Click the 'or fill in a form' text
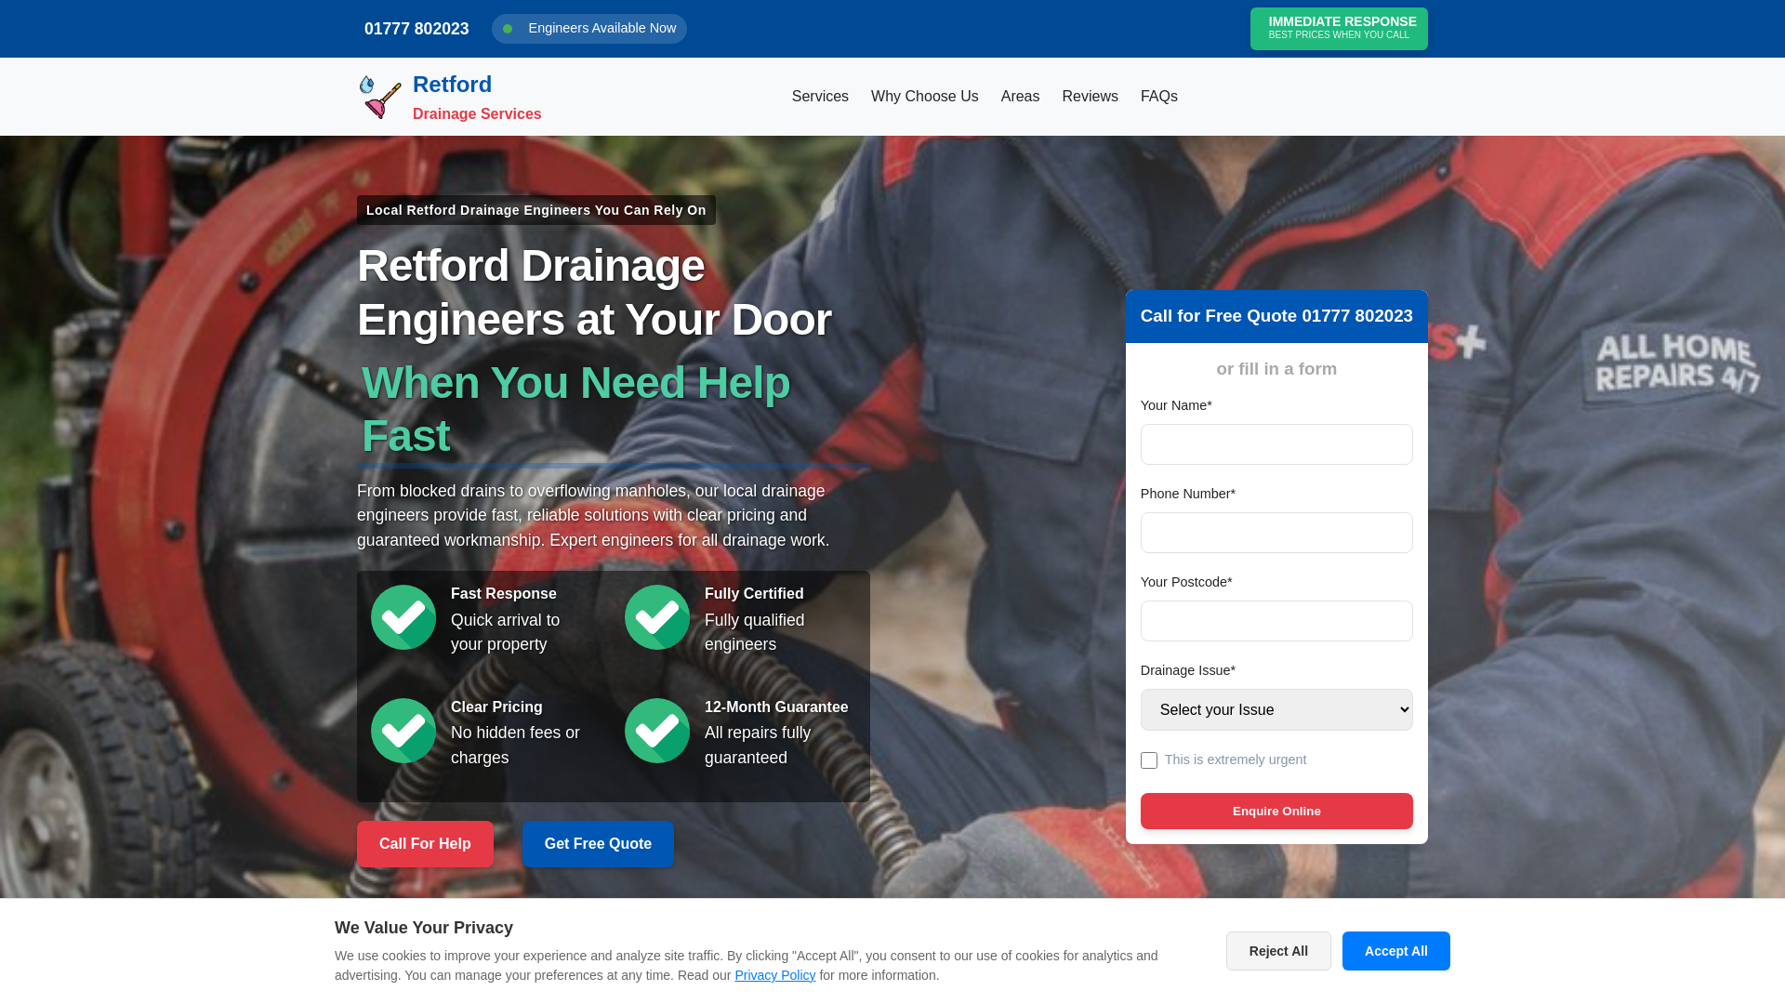 coord(1276,369)
